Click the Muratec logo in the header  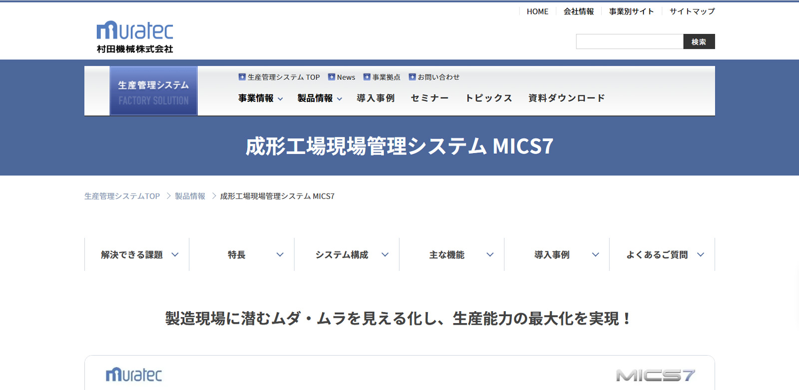point(135,37)
